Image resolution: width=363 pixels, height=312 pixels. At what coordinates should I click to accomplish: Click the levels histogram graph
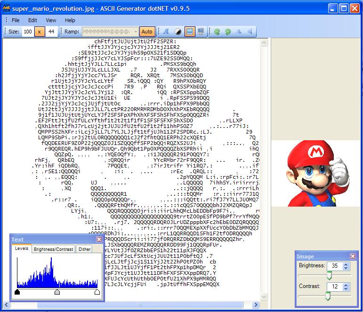click(x=57, y=272)
